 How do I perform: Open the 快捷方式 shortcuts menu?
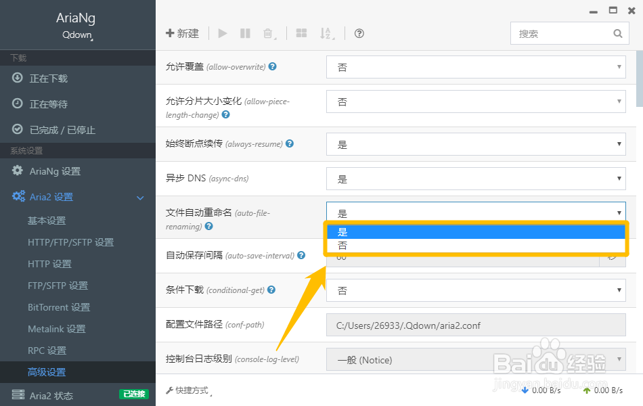point(189,390)
